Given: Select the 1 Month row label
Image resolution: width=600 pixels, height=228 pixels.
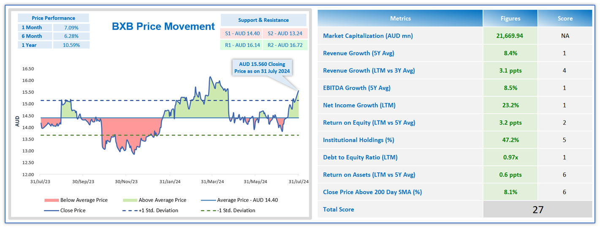Looking at the screenshot, I should 35,27.
